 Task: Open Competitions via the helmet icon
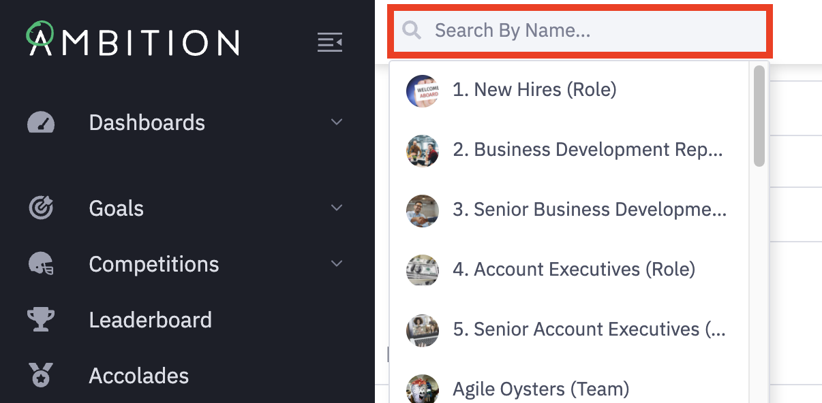[x=40, y=264]
